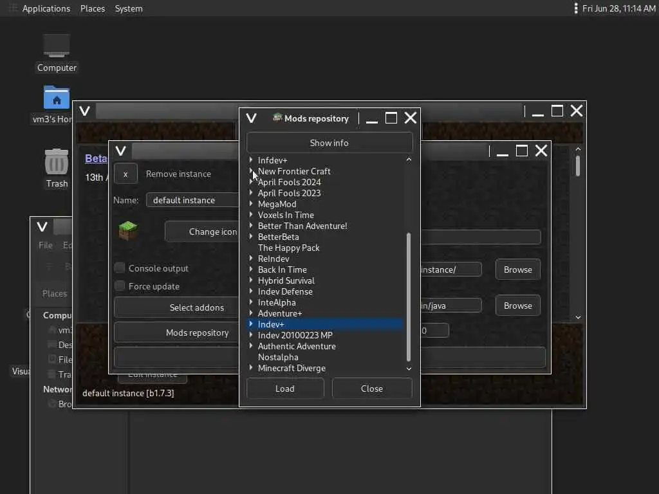Expand the April Fools 2023 entry
The width and height of the screenshot is (659, 494).
pos(251,193)
